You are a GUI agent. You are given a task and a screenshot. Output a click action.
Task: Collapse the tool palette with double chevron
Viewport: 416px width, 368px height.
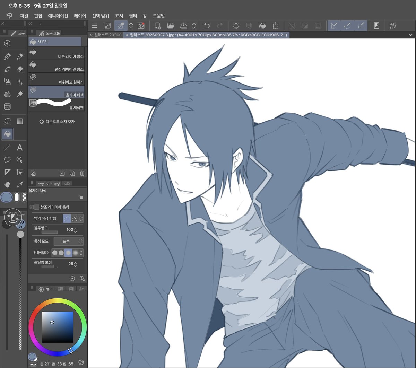pyautogui.click(x=2, y=24)
